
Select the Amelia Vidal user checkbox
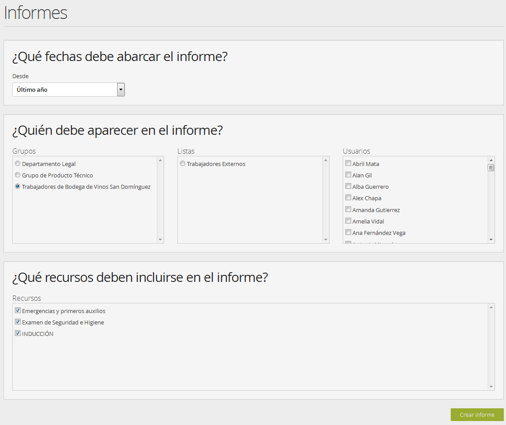348,221
